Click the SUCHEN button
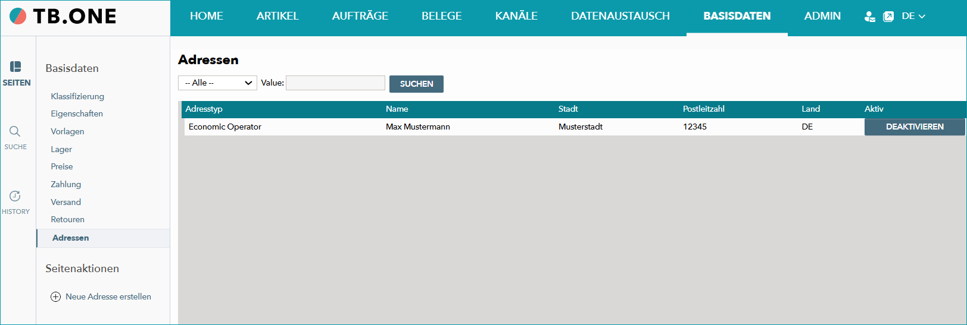This screenshot has width=967, height=325. 416,84
